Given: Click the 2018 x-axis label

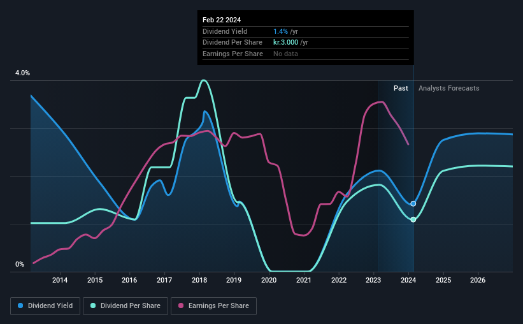Looking at the screenshot, I should [x=199, y=280].
